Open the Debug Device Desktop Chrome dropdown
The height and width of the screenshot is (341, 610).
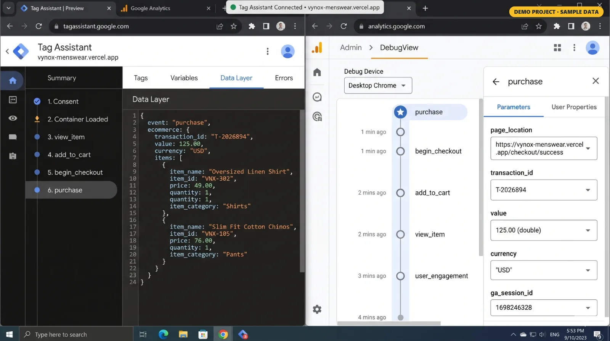378,86
